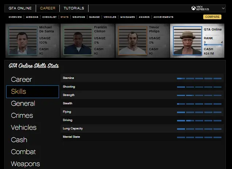Click the GTA Online rank progress bar
Viewport: 232px width, 169px height.
(213, 45)
